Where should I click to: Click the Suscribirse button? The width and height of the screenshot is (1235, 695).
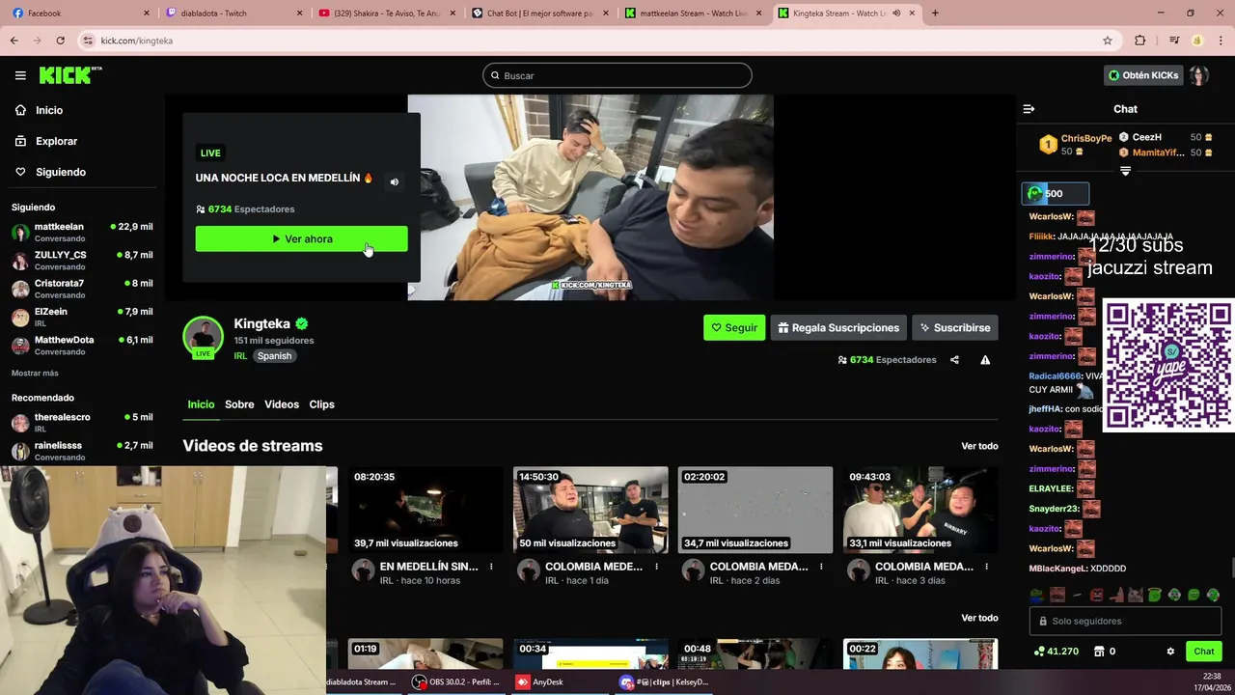pyautogui.click(x=954, y=327)
